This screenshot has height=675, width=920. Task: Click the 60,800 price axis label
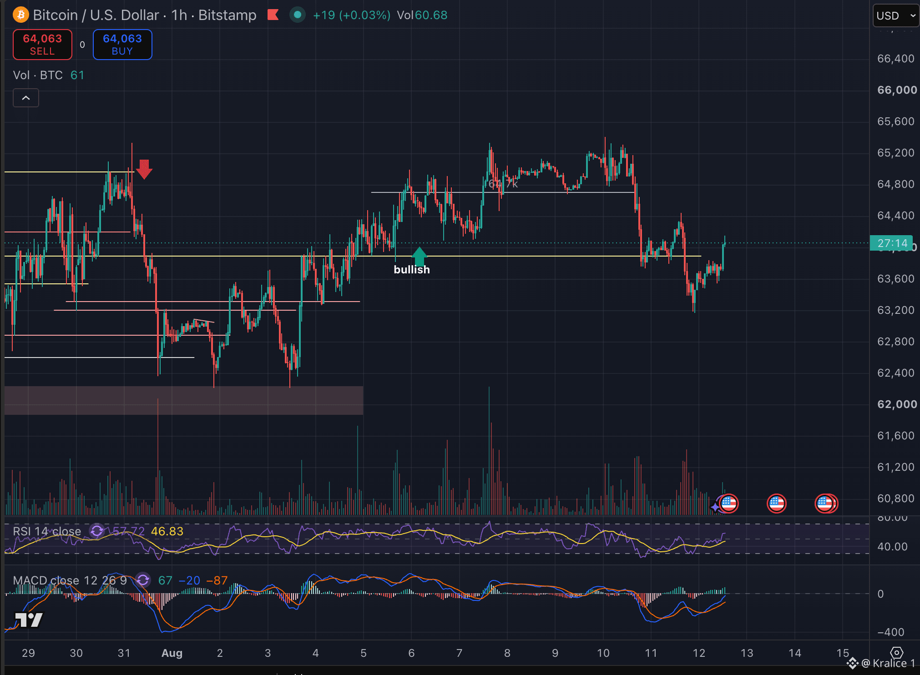[x=895, y=499]
